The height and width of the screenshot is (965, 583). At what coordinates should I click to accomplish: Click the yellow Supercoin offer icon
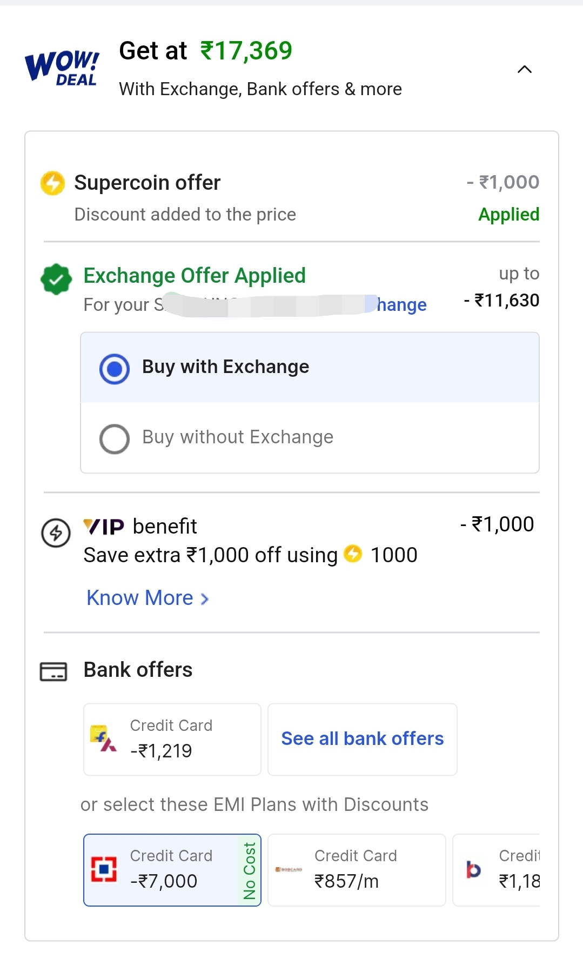click(52, 183)
